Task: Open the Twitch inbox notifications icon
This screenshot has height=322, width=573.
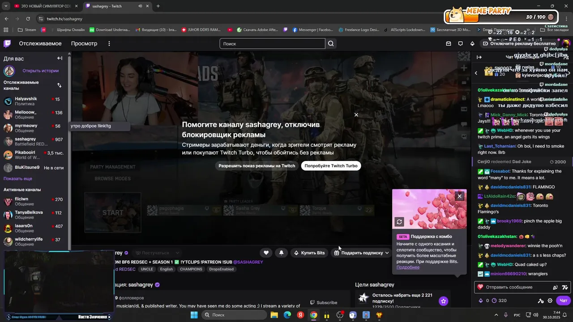Action: point(449,43)
